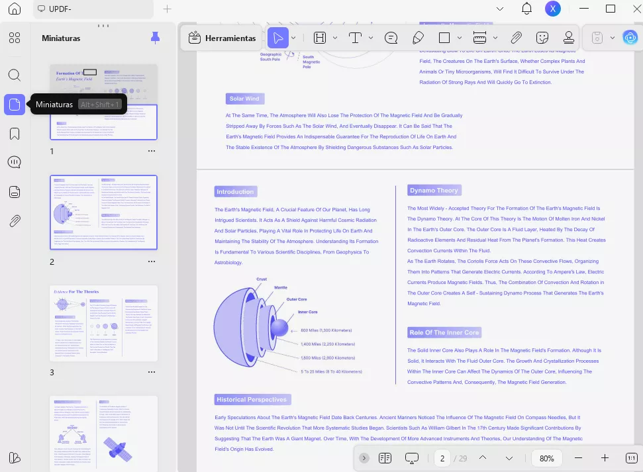
Task: Open the 80% zoom level selector
Action: pos(546,459)
